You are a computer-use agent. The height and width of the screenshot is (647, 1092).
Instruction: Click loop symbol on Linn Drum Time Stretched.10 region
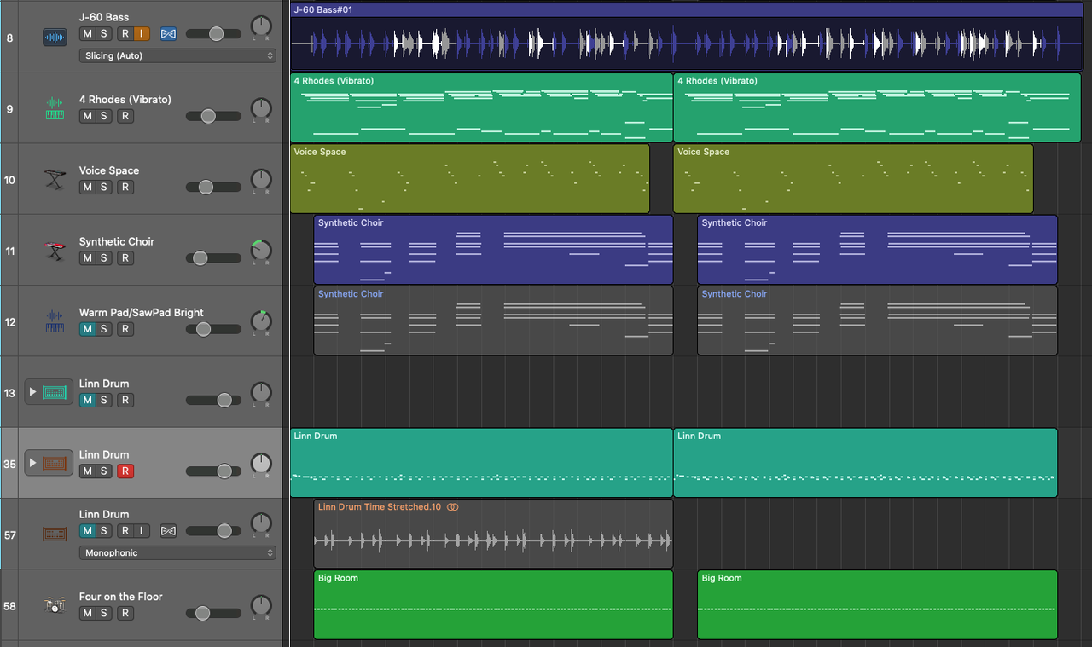click(453, 507)
